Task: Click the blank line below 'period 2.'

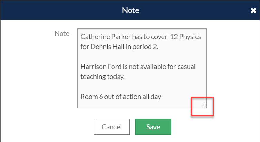Action: pos(138,57)
